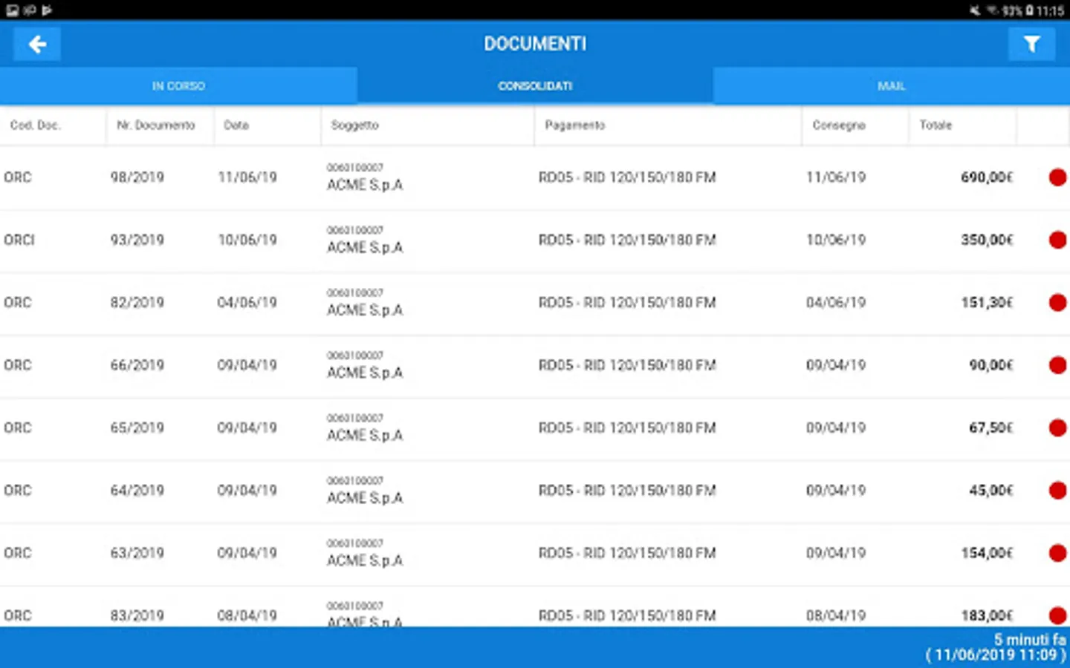The height and width of the screenshot is (668, 1070).
Task: Select total 690,00€
Action: (987, 177)
